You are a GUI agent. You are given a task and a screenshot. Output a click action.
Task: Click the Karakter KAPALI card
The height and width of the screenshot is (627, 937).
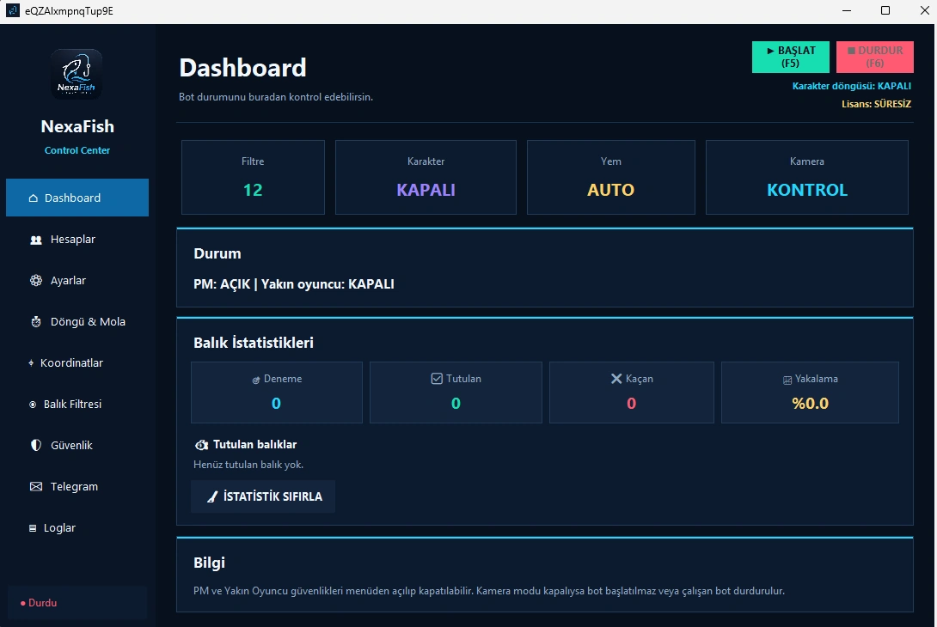tap(426, 177)
